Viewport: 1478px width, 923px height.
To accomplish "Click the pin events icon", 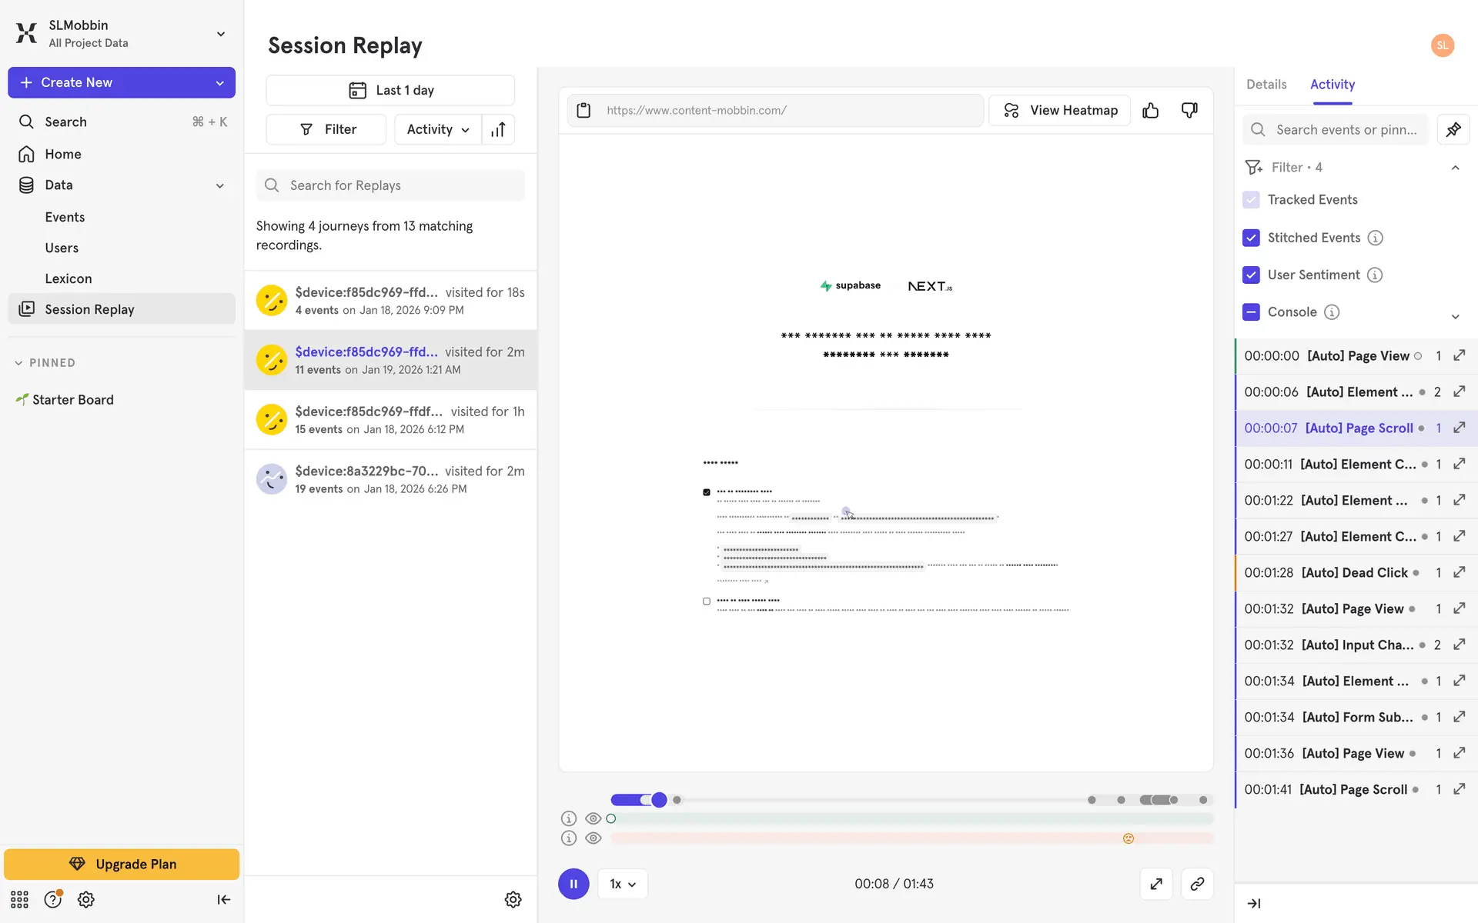I will [x=1453, y=129].
